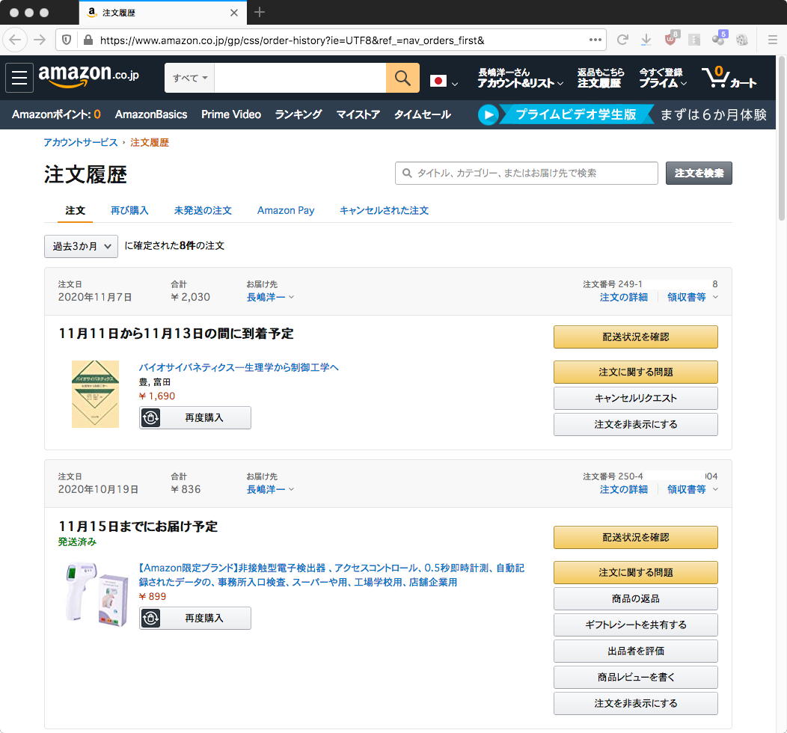Click キャンセルリクエスト button
The image size is (787, 733).
click(x=635, y=399)
